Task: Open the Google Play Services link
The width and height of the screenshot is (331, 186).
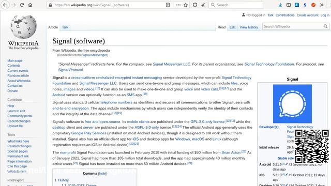Action: coord(88,133)
